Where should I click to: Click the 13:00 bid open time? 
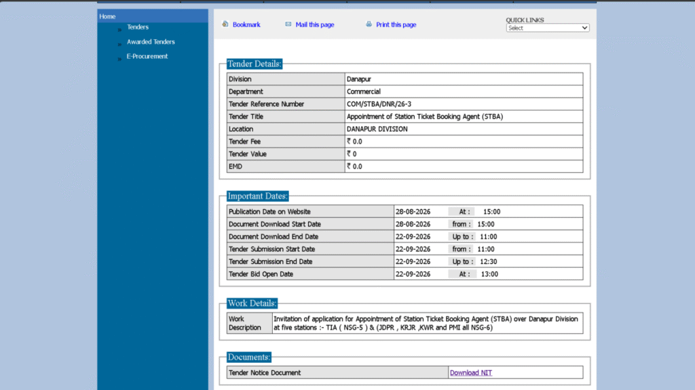tap(489, 274)
